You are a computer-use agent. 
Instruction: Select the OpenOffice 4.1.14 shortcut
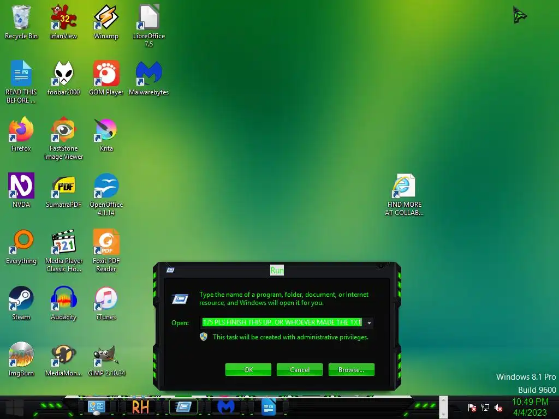[x=106, y=194]
